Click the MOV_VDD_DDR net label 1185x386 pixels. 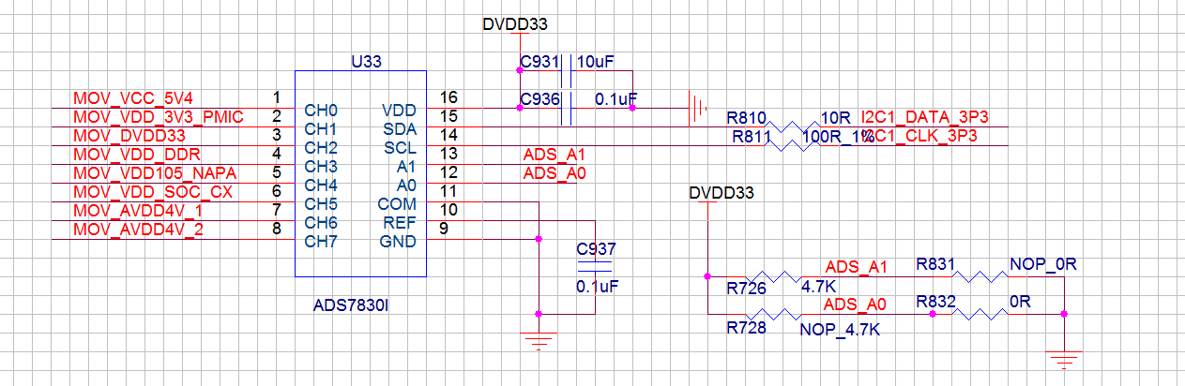point(136,155)
